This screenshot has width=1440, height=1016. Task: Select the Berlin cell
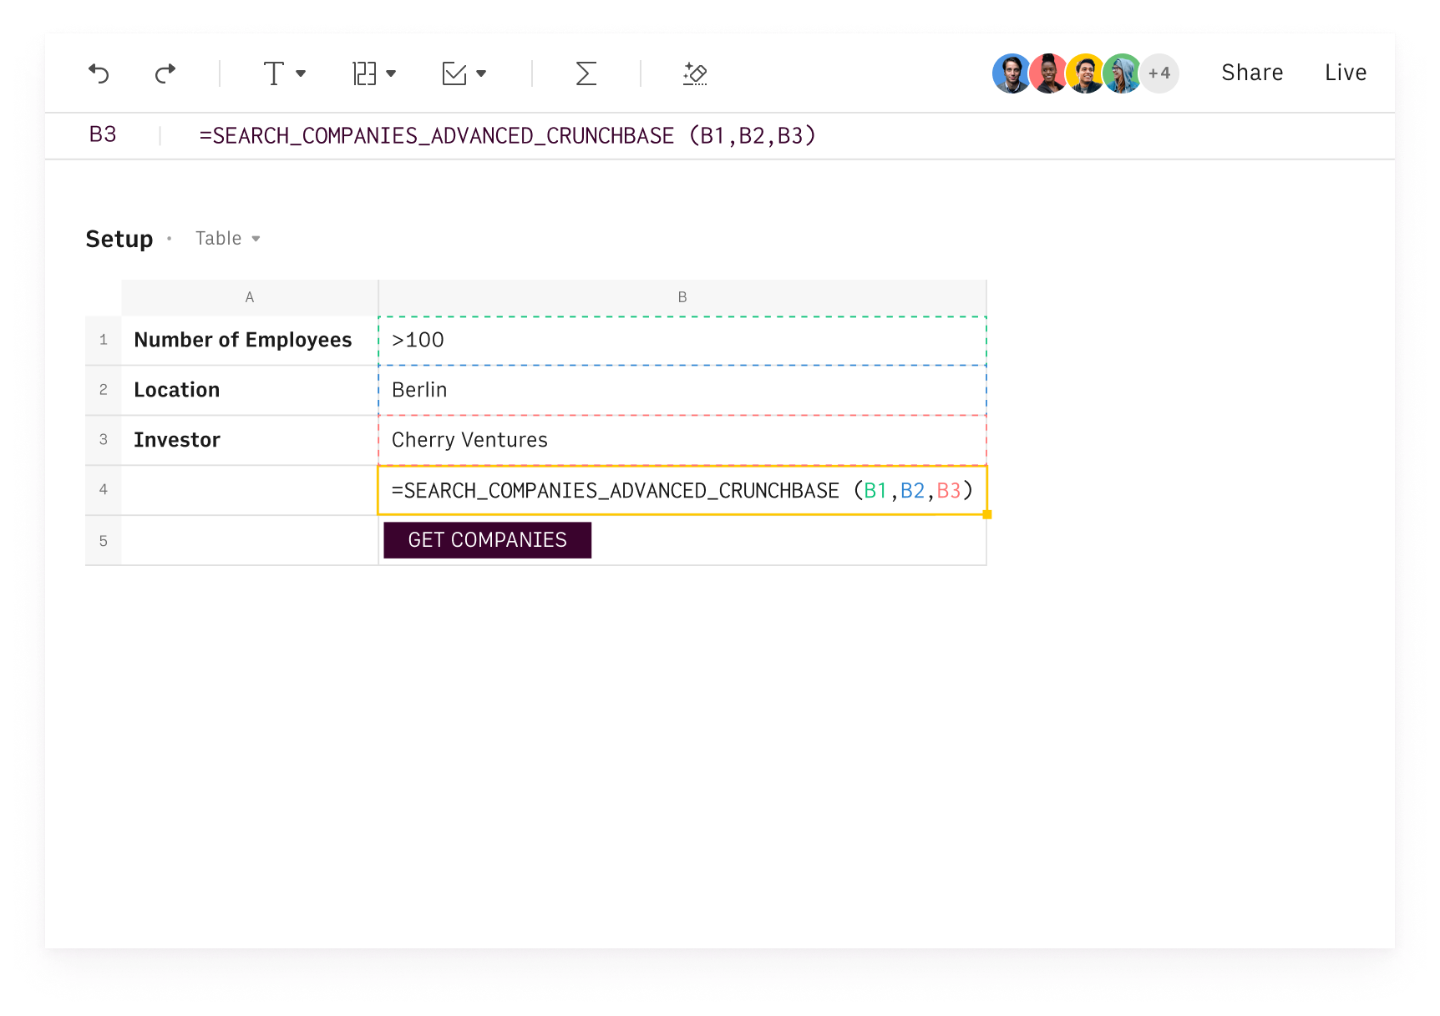682,390
